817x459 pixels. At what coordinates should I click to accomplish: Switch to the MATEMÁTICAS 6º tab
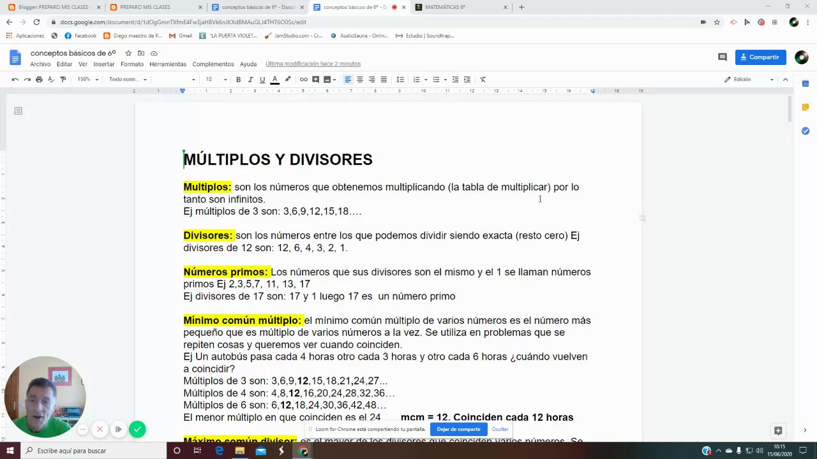coord(462,7)
